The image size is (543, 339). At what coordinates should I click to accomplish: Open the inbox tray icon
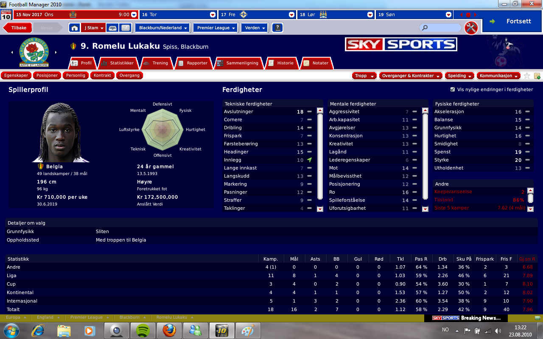coord(113,28)
